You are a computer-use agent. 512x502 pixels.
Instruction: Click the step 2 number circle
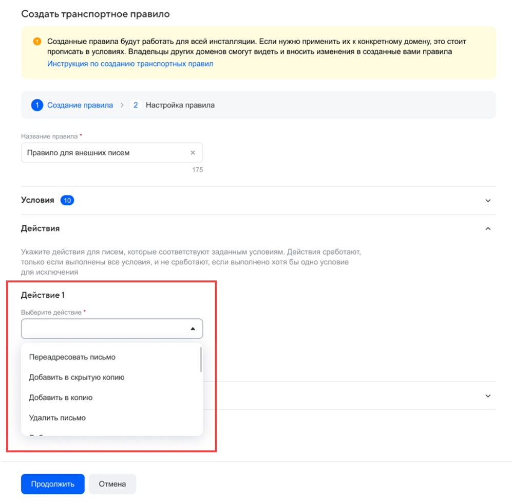point(136,105)
